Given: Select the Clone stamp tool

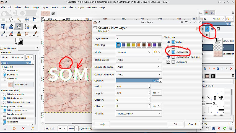Looking at the screenshot, I should pyautogui.click(x=19, y=33).
